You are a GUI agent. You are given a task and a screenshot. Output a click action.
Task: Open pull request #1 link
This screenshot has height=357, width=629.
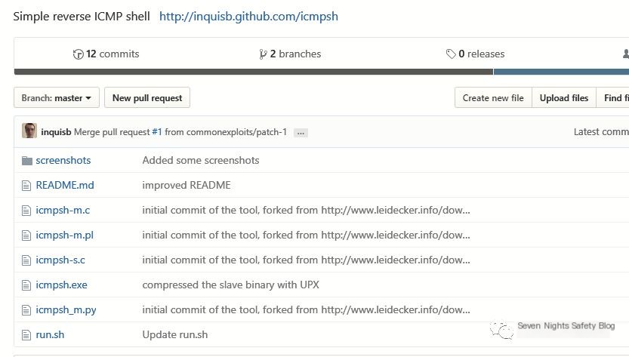[x=157, y=132]
